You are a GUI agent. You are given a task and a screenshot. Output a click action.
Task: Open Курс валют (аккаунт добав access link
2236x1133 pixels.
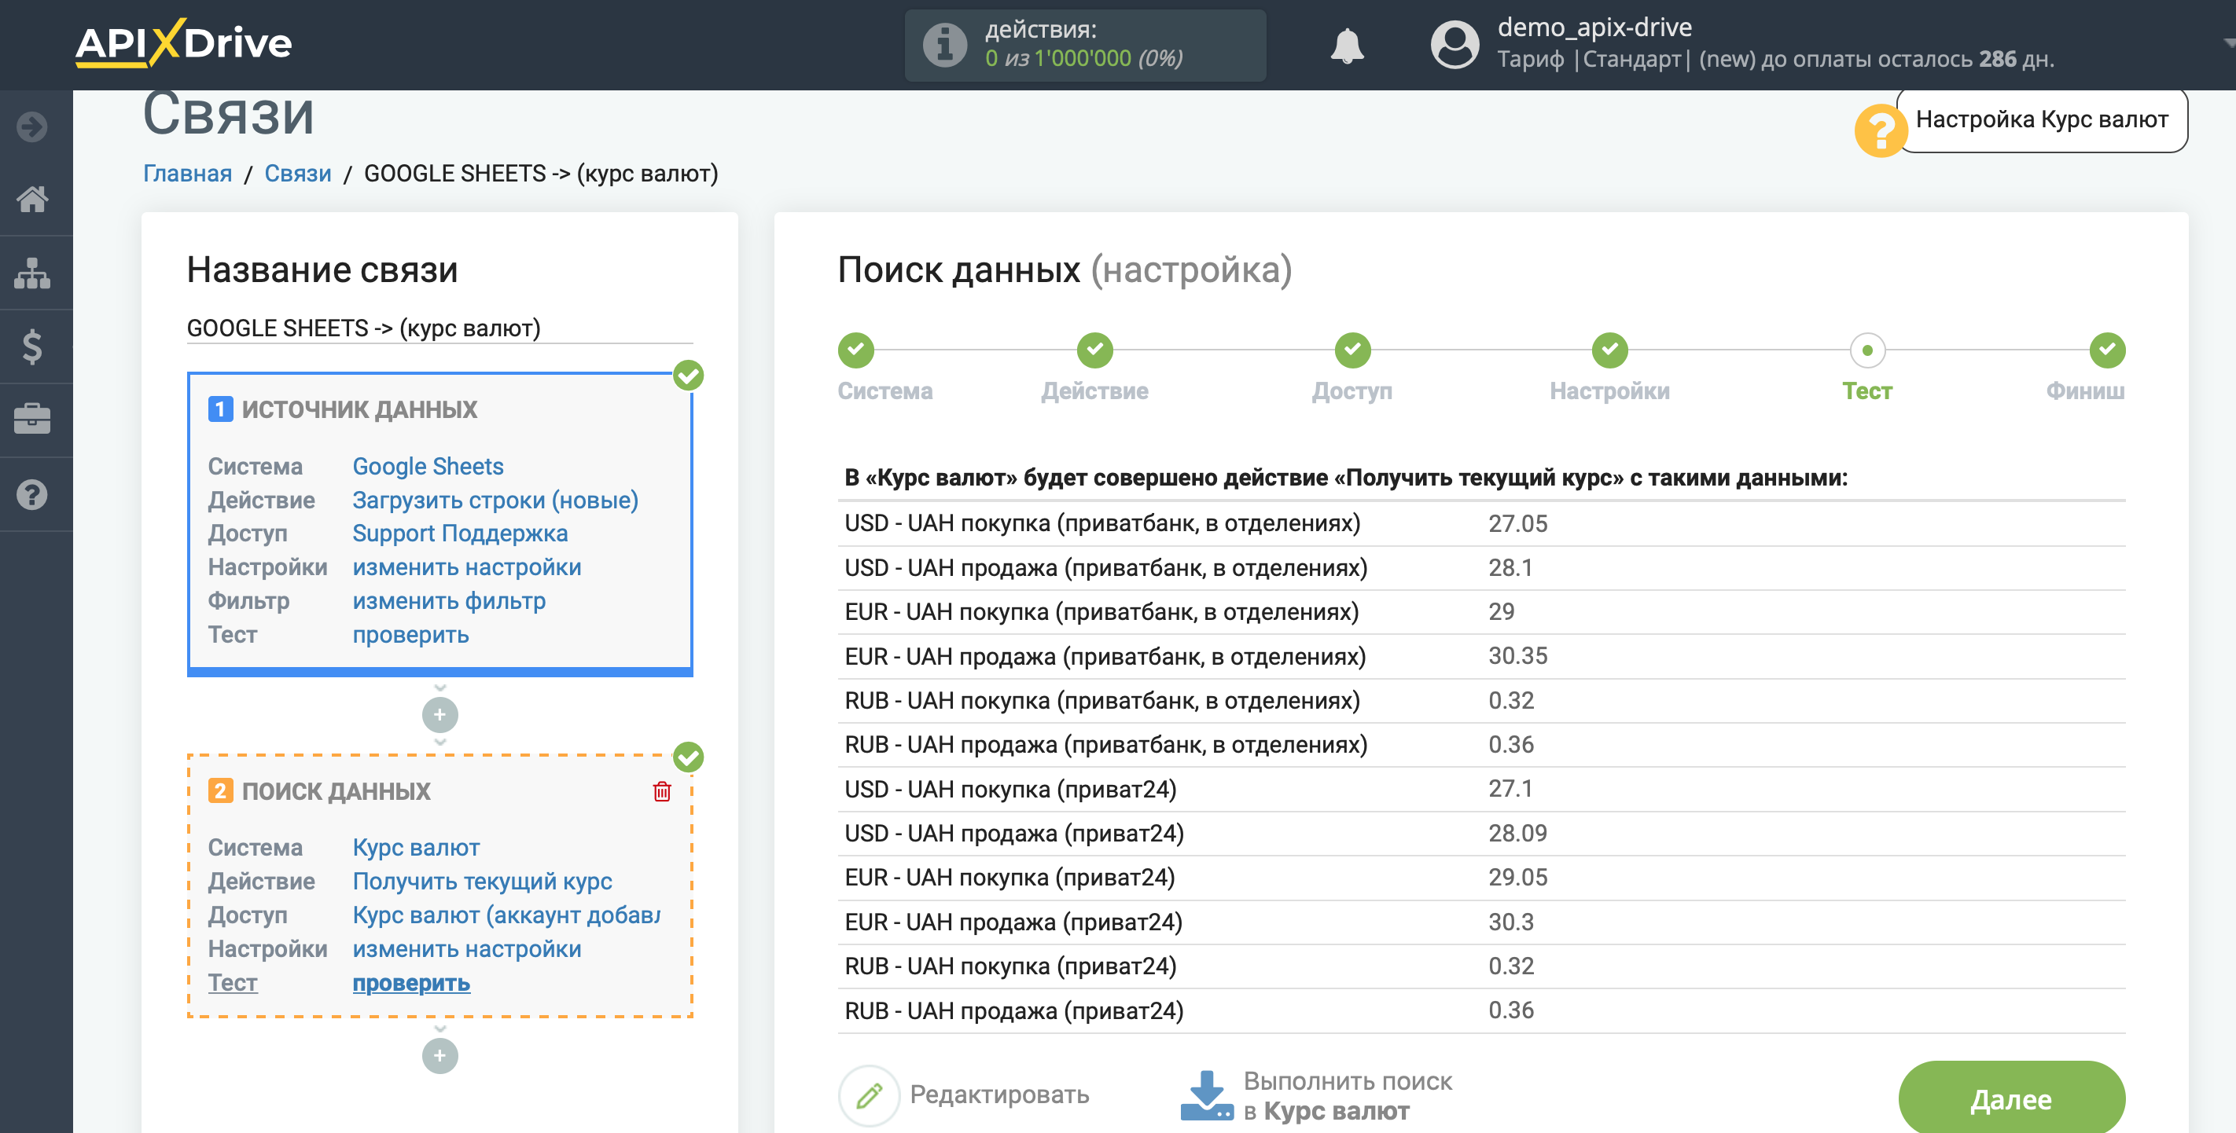506,915
